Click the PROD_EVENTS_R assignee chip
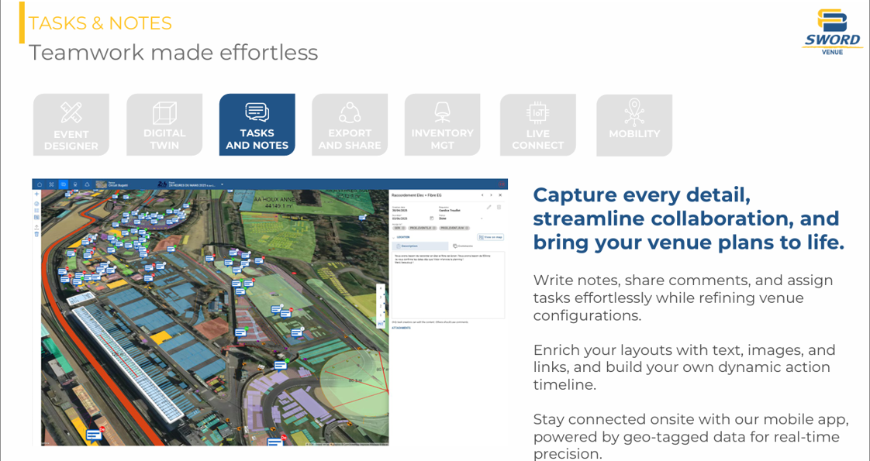Image resolution: width=870 pixels, height=461 pixels. point(423,229)
